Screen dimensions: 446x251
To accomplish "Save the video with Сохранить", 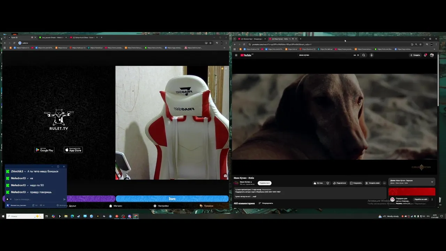I will [x=356, y=183].
